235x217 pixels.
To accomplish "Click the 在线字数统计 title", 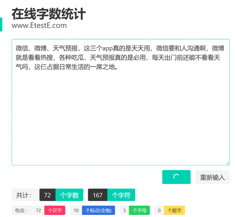I will coord(49,14).
